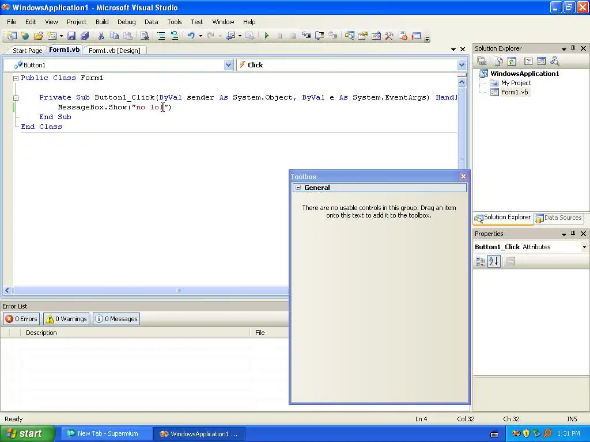Comment out the selected lines icon

(161, 36)
